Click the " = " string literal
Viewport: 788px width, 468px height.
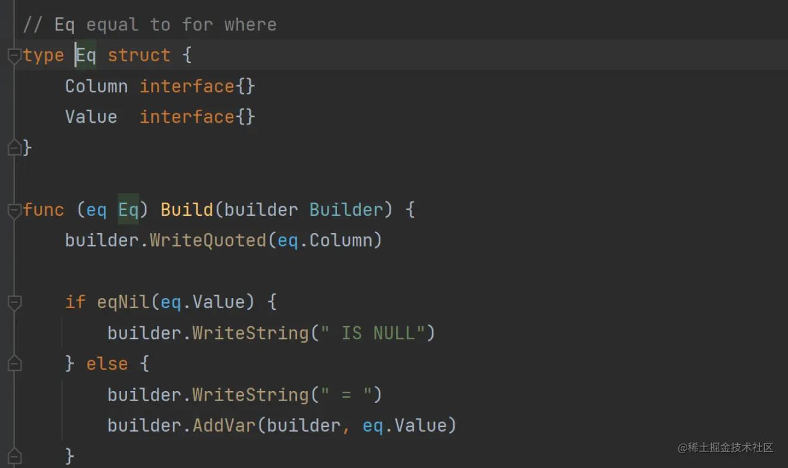coord(346,395)
